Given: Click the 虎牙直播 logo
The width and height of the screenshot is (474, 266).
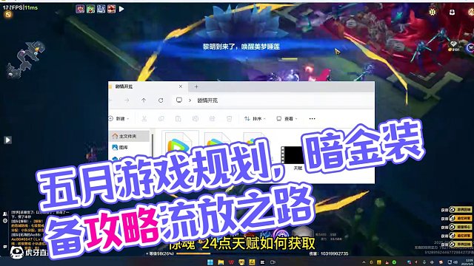Looking at the screenshot, I should click(30, 252).
